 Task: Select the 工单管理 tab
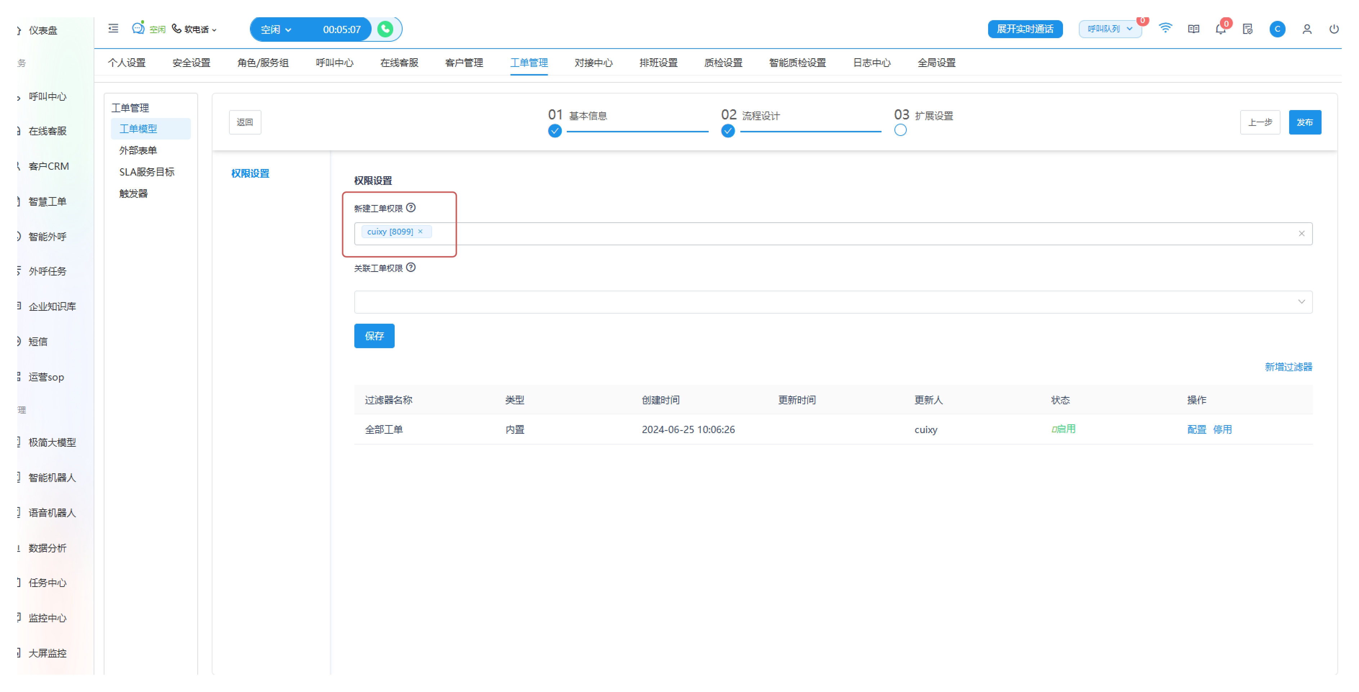[529, 63]
